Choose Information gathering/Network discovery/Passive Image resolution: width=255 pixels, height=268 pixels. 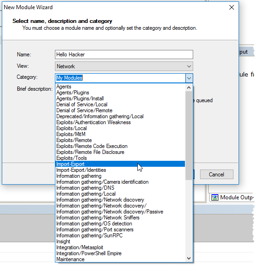click(x=120, y=212)
